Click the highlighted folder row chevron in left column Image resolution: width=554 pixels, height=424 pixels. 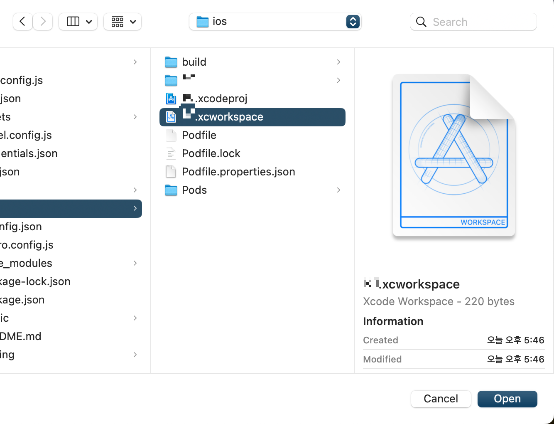(x=135, y=208)
